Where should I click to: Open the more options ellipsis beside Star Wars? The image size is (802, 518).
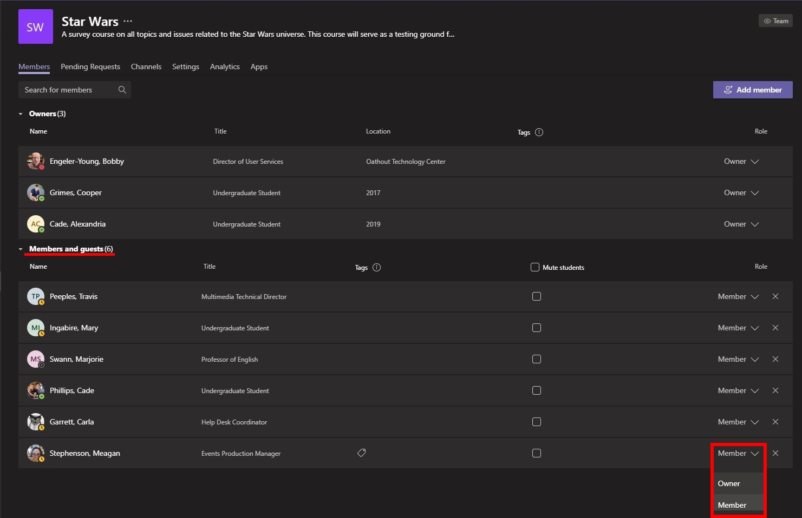pyautogui.click(x=128, y=21)
